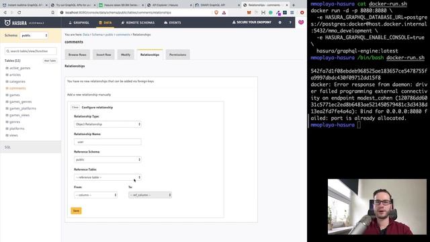430x242 pixels.
Task: Click the yellow Save button
Action: point(76,210)
